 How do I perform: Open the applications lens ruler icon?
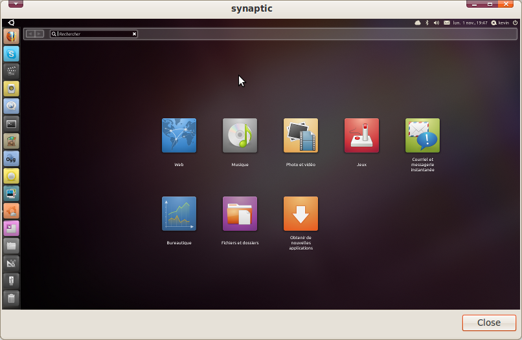pyautogui.click(x=11, y=264)
